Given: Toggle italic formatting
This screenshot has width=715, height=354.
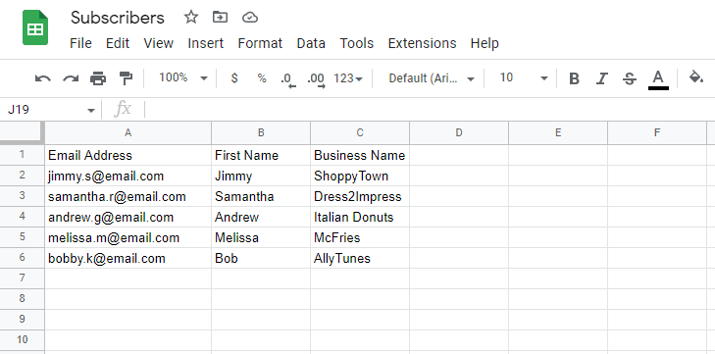Looking at the screenshot, I should pos(602,78).
